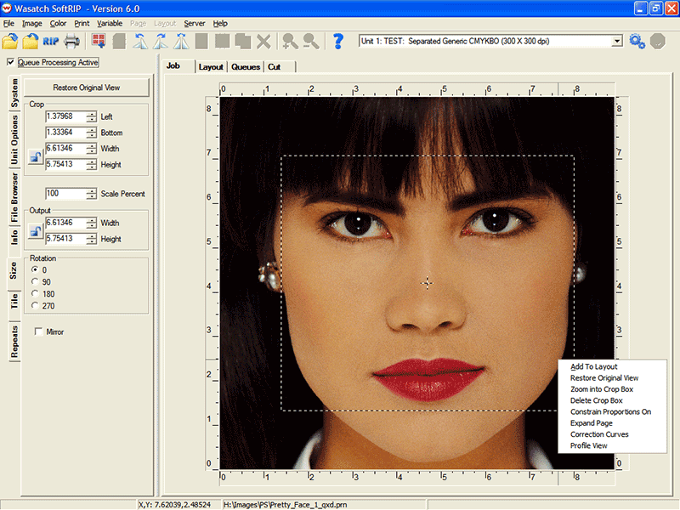Click the RIP toolbar icon
Image resolution: width=680 pixels, height=510 pixels.
click(x=51, y=41)
